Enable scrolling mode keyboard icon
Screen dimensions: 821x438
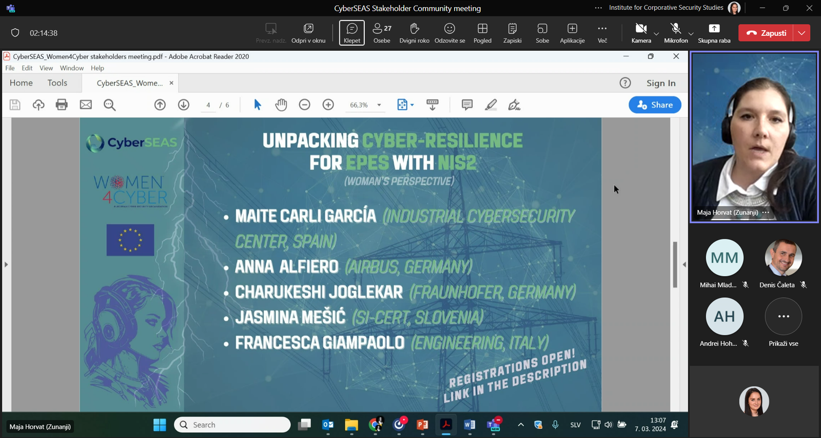(x=433, y=105)
